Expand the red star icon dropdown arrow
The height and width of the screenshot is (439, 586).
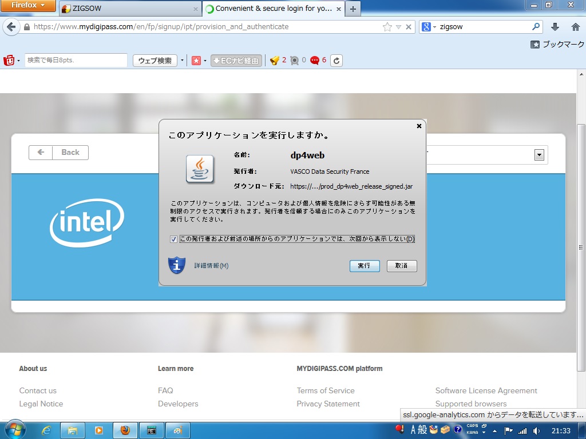205,61
